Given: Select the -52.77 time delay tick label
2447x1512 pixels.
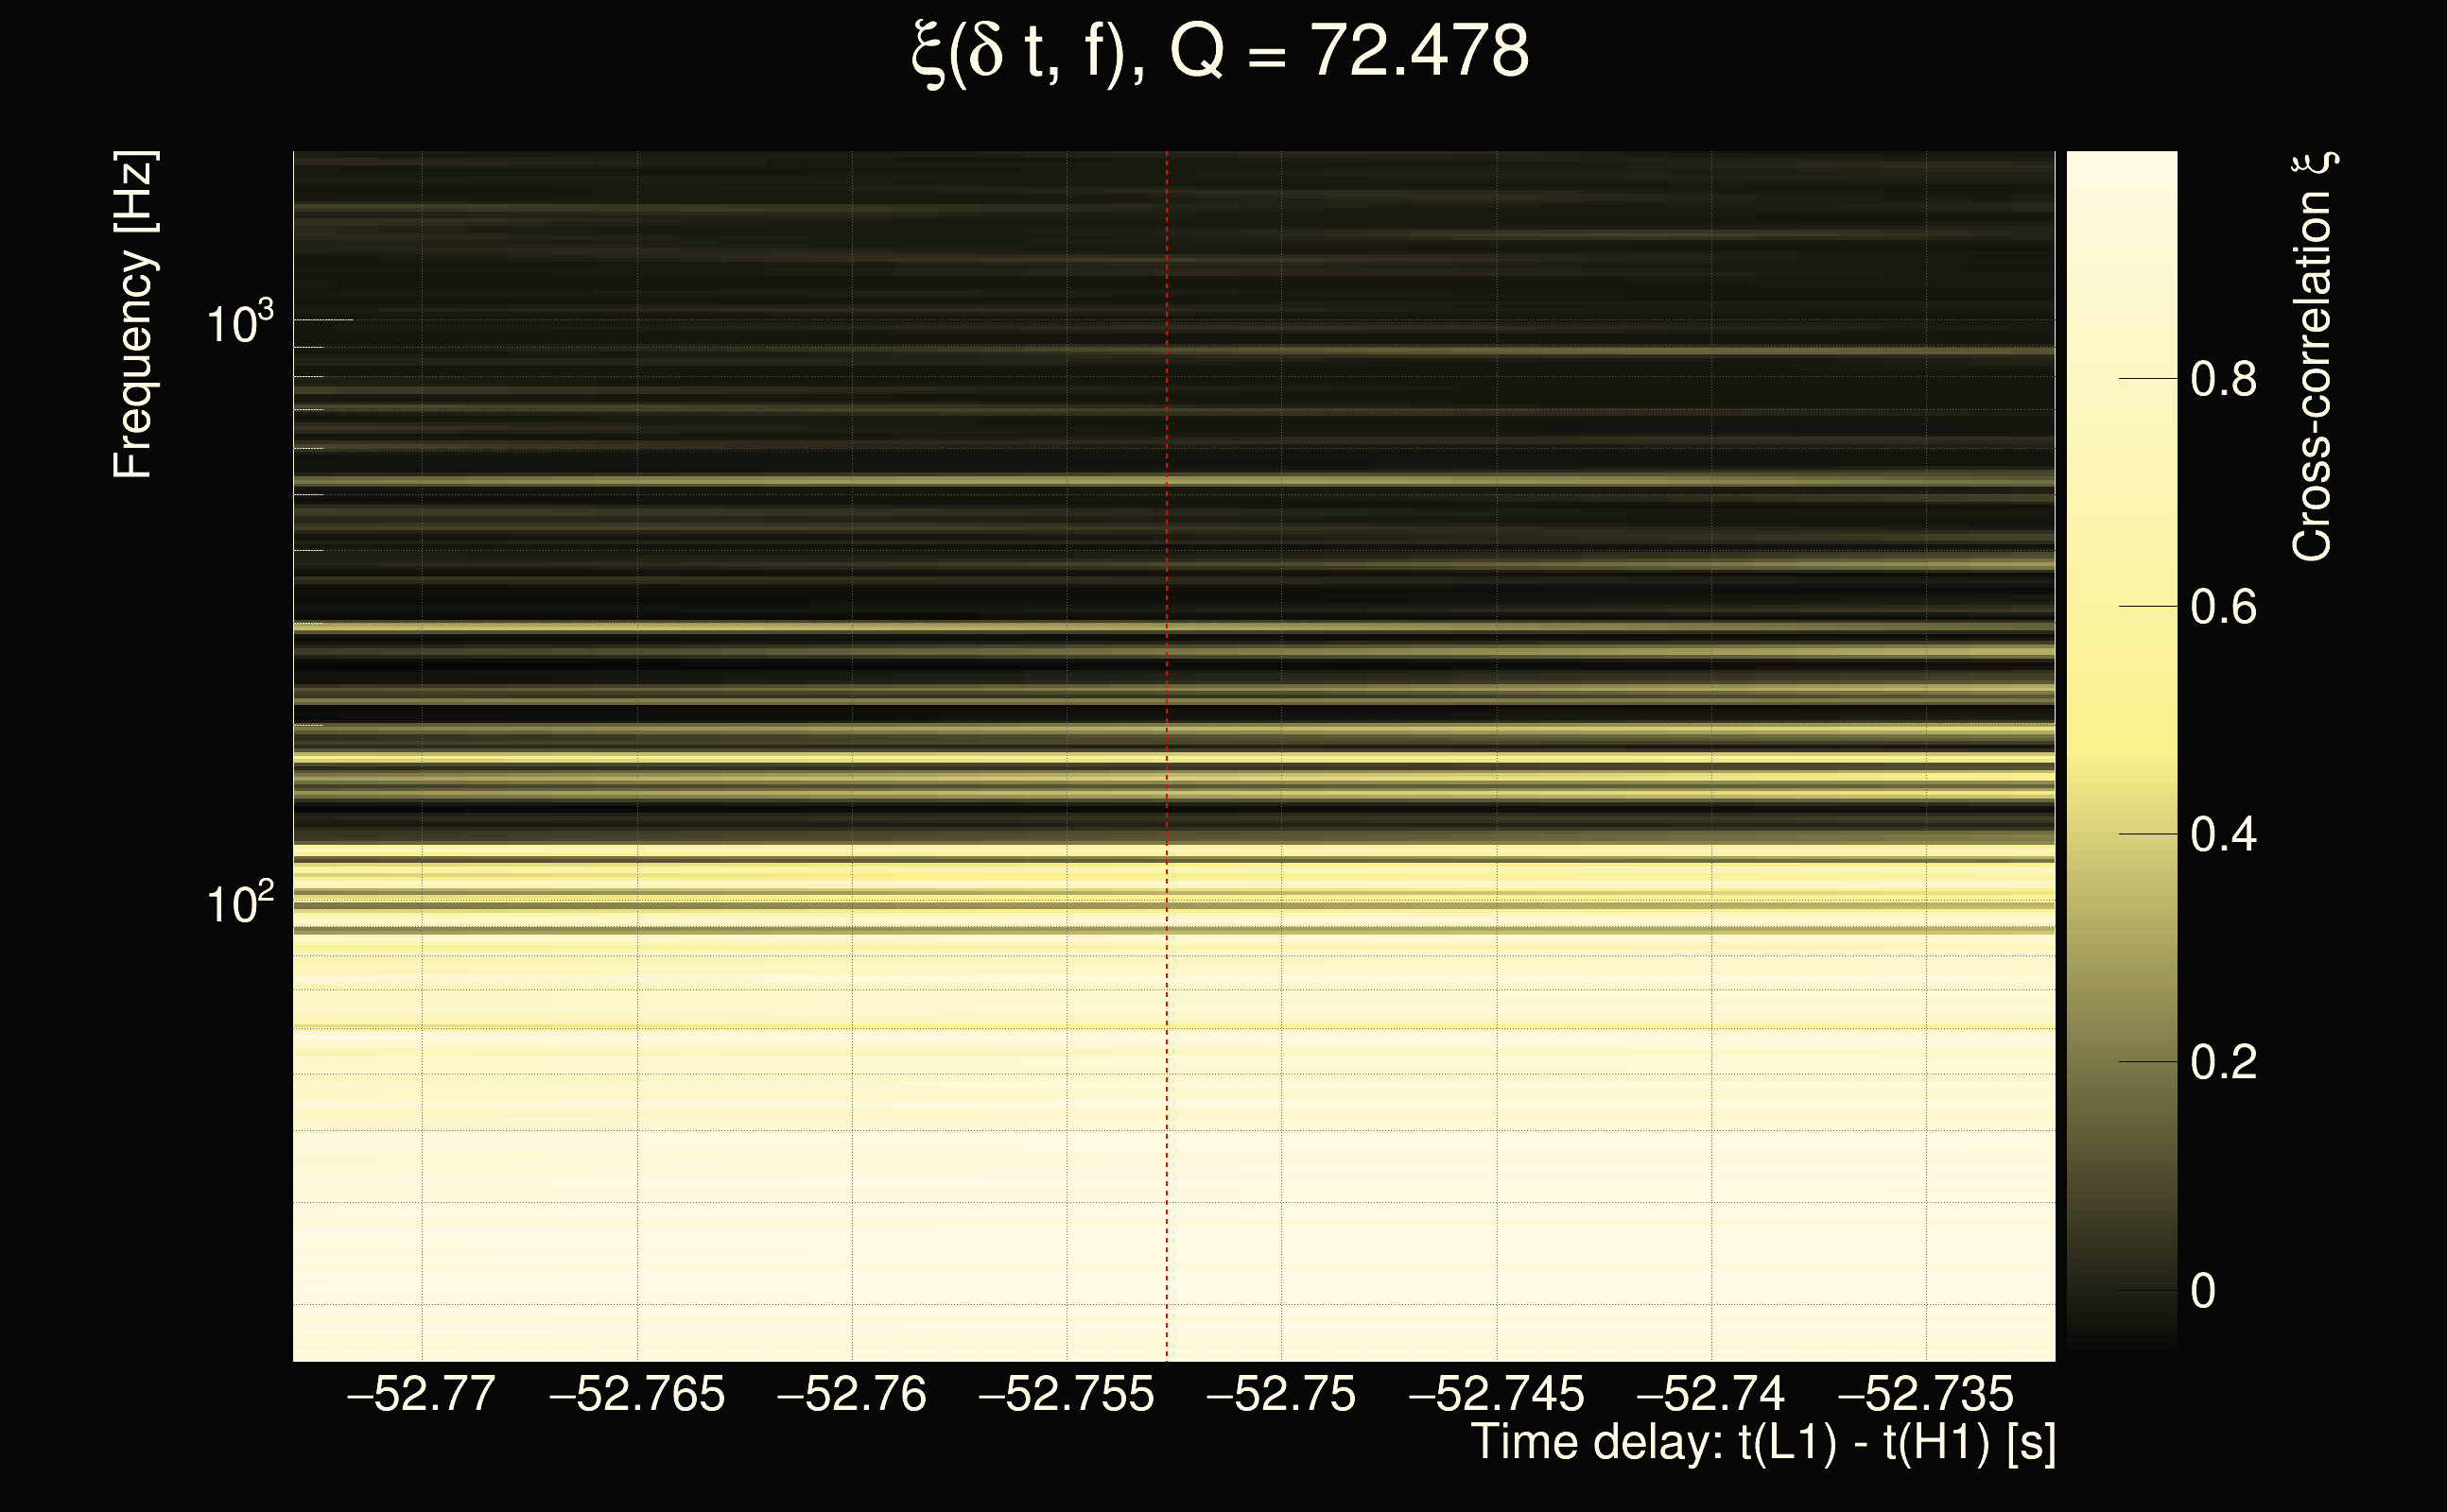Looking at the screenshot, I should click(x=421, y=1394).
